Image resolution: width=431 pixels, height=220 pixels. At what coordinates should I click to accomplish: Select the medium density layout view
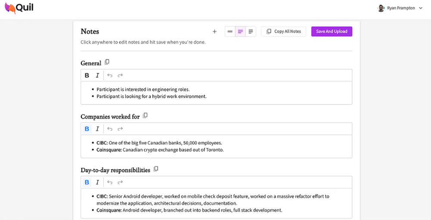tap(240, 31)
